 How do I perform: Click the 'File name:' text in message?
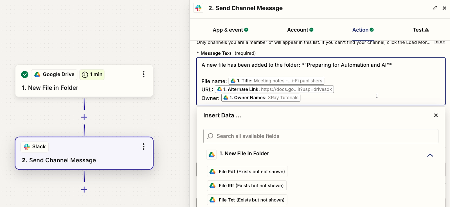pyautogui.click(x=214, y=81)
